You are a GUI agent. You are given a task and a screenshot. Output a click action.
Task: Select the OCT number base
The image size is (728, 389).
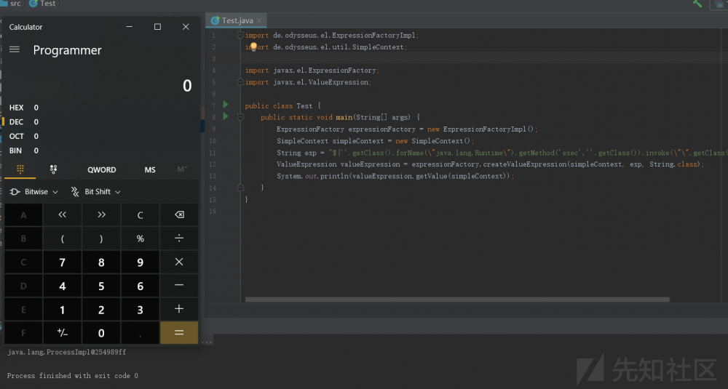point(17,136)
